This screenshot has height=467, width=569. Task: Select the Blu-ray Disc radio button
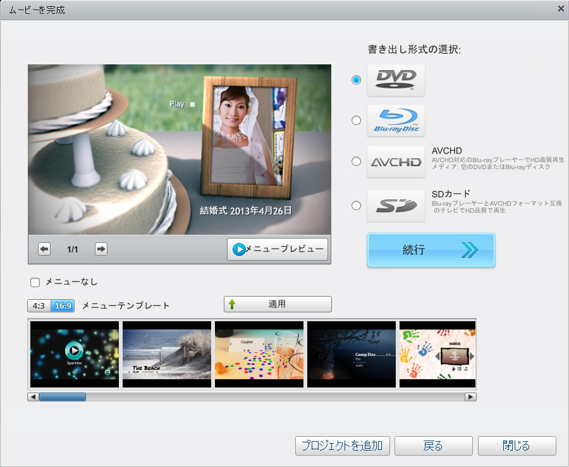pyautogui.click(x=357, y=121)
